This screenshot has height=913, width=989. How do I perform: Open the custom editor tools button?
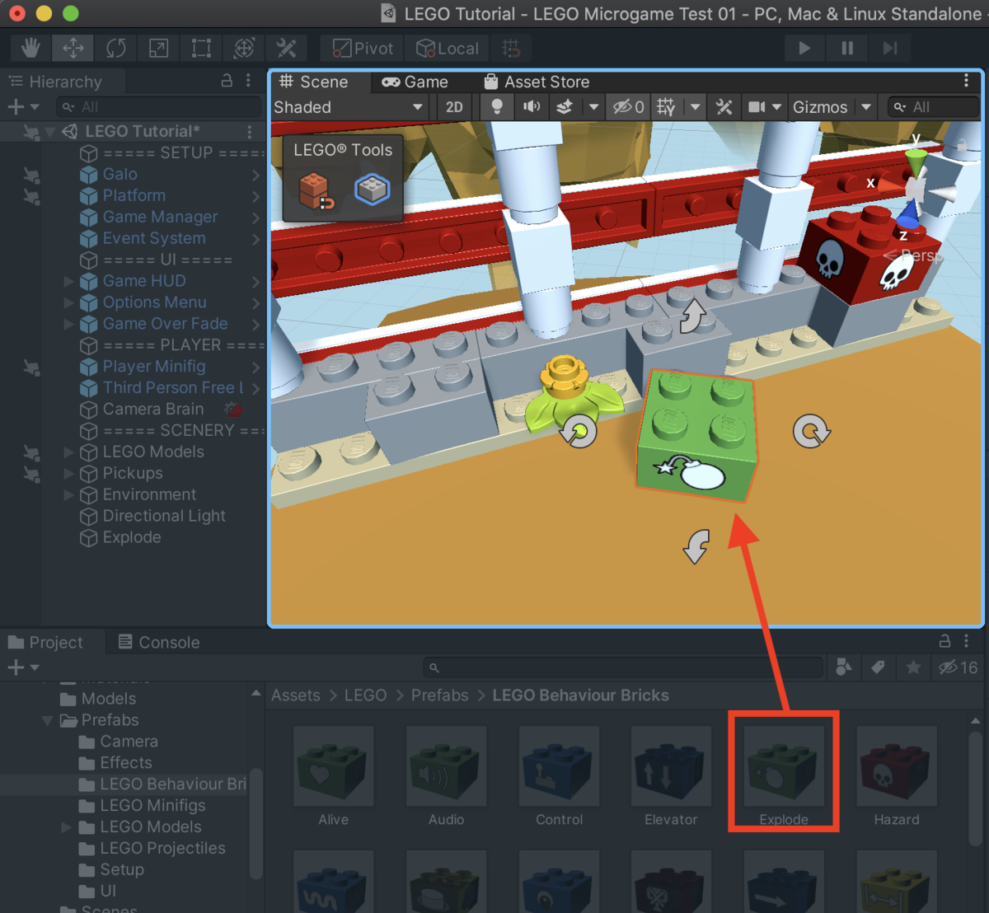(286, 48)
